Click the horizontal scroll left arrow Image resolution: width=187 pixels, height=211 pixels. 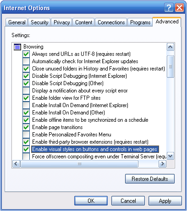pos(16,164)
